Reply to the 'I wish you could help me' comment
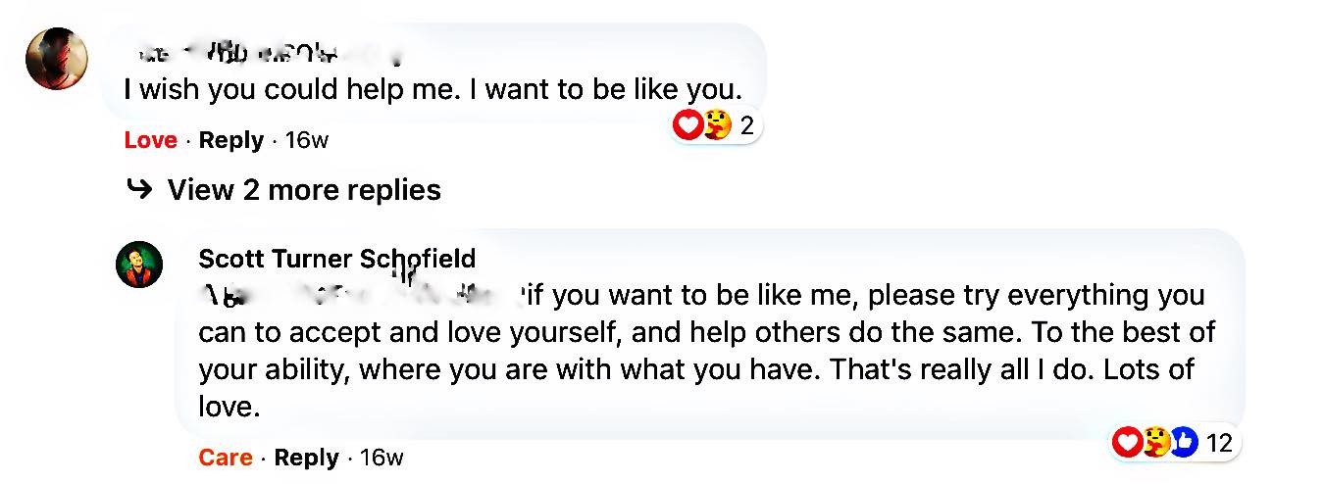The height and width of the screenshot is (484, 1324). coord(231,140)
